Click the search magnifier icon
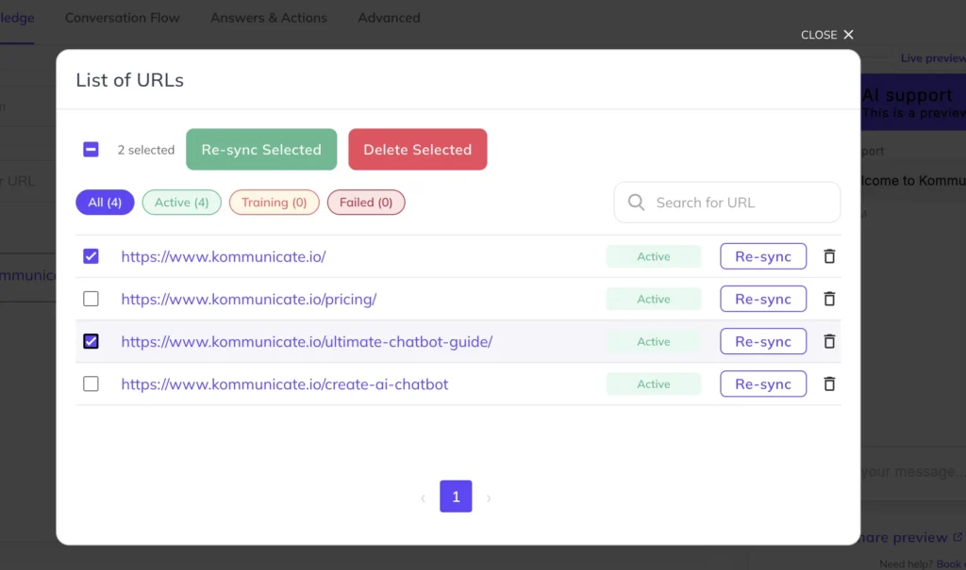 tap(636, 202)
